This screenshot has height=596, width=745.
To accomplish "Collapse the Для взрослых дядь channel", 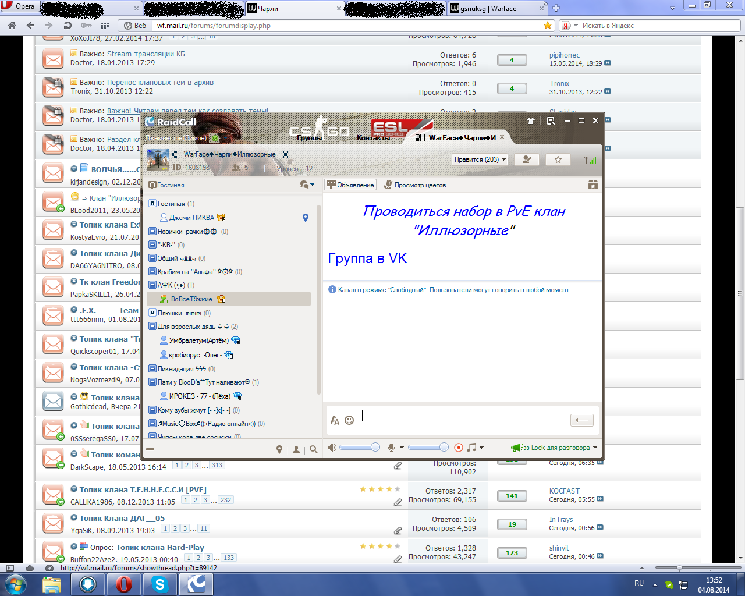I will pos(152,326).
